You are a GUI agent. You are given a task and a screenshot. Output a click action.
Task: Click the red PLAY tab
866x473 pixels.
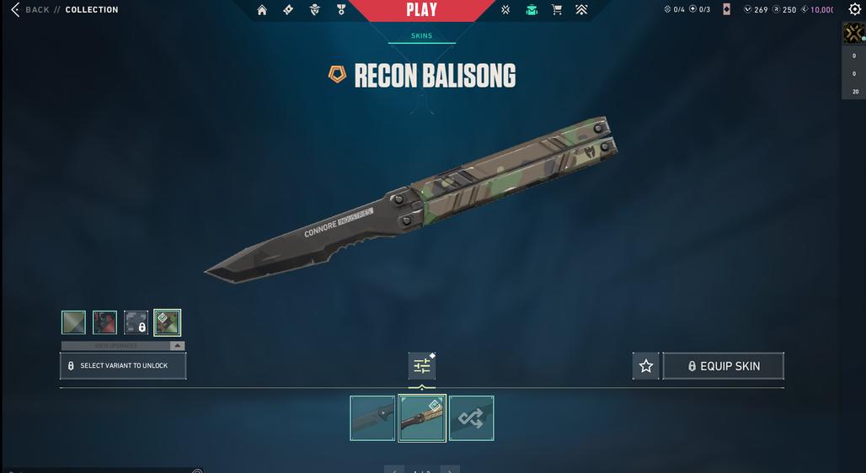421,10
